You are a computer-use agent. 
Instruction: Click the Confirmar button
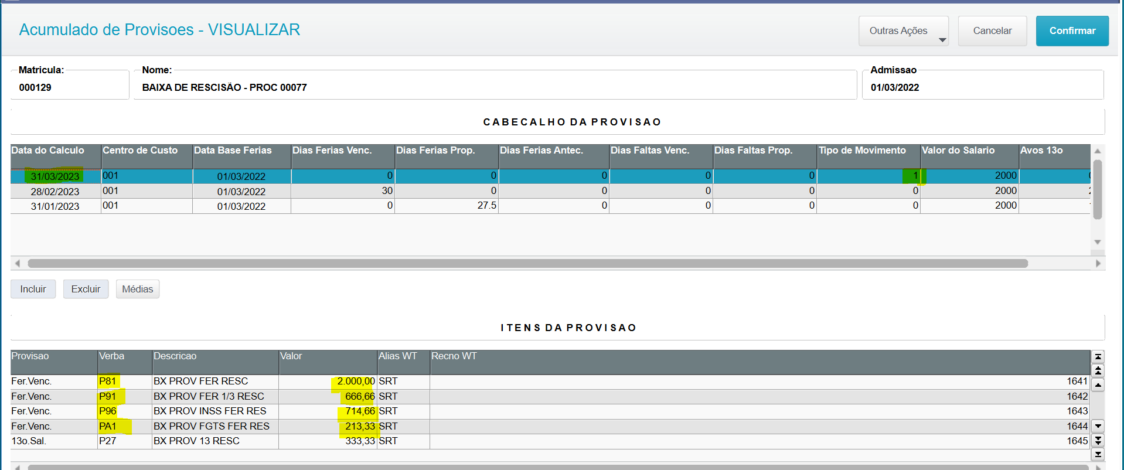pyautogui.click(x=1072, y=30)
